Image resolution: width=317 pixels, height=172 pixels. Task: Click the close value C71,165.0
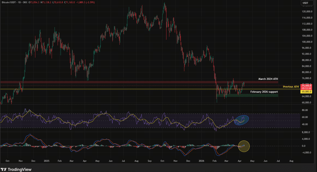point(70,2)
